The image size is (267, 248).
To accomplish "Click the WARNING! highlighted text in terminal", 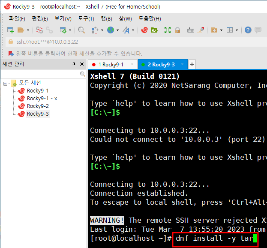I will 107,220.
